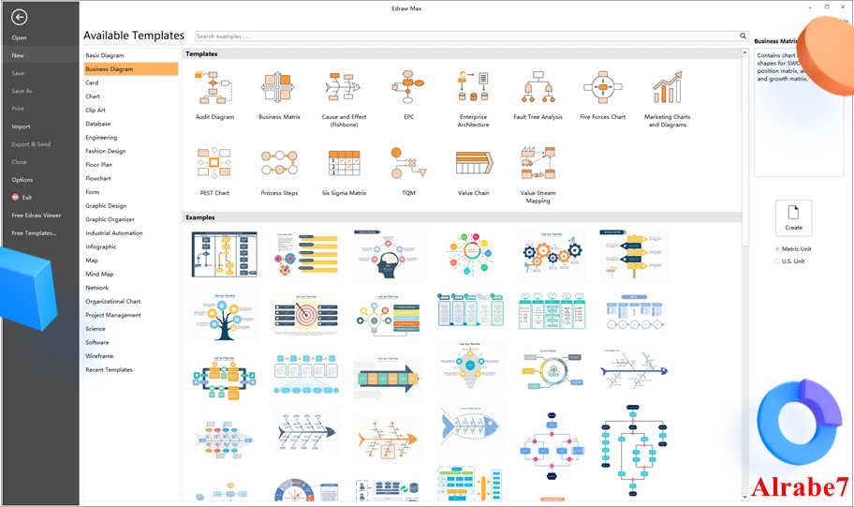Select the Wireframe category
This screenshot has height=507, width=854.
[x=99, y=356]
